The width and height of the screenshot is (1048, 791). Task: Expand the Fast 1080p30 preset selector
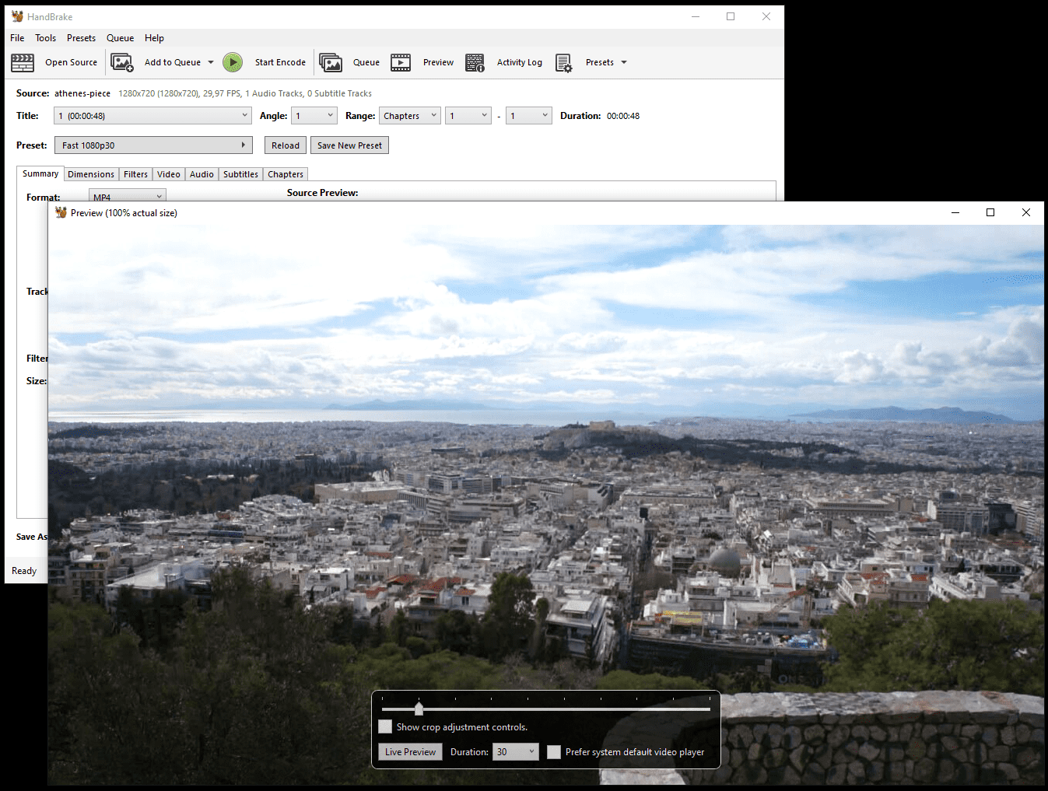153,145
